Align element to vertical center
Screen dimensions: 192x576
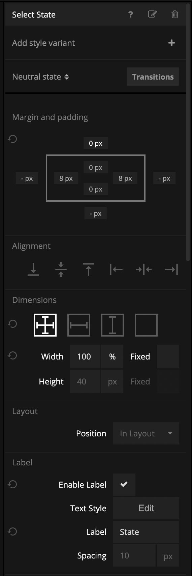61,269
